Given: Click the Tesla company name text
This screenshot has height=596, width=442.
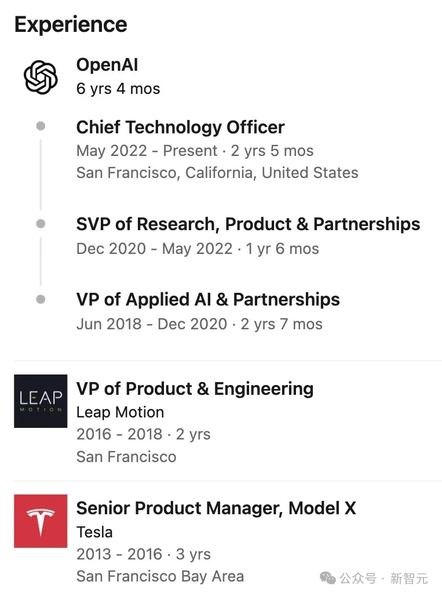Looking at the screenshot, I should point(94,532).
